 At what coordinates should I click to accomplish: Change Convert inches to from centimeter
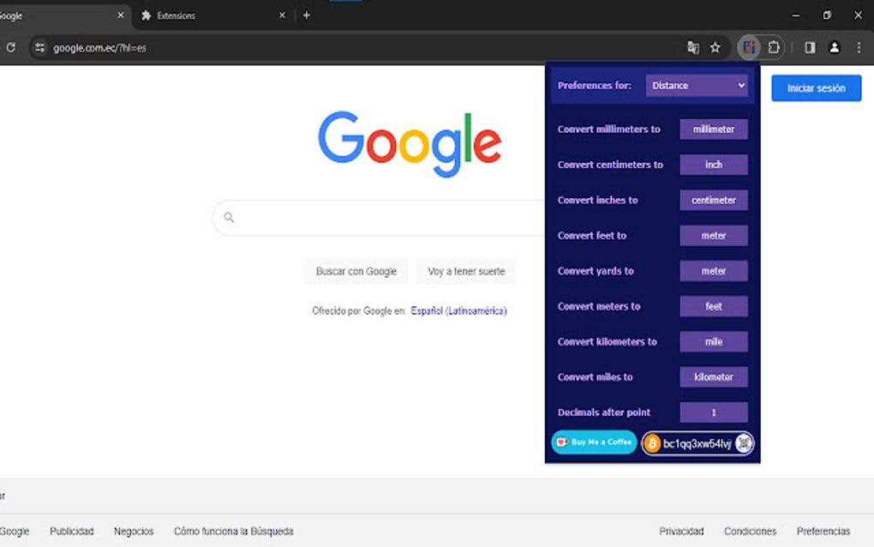714,200
